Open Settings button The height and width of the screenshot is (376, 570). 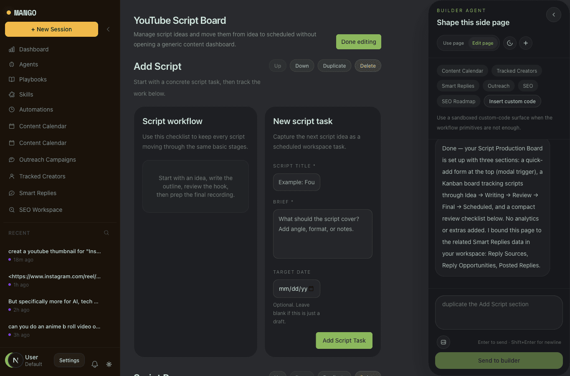(69, 360)
